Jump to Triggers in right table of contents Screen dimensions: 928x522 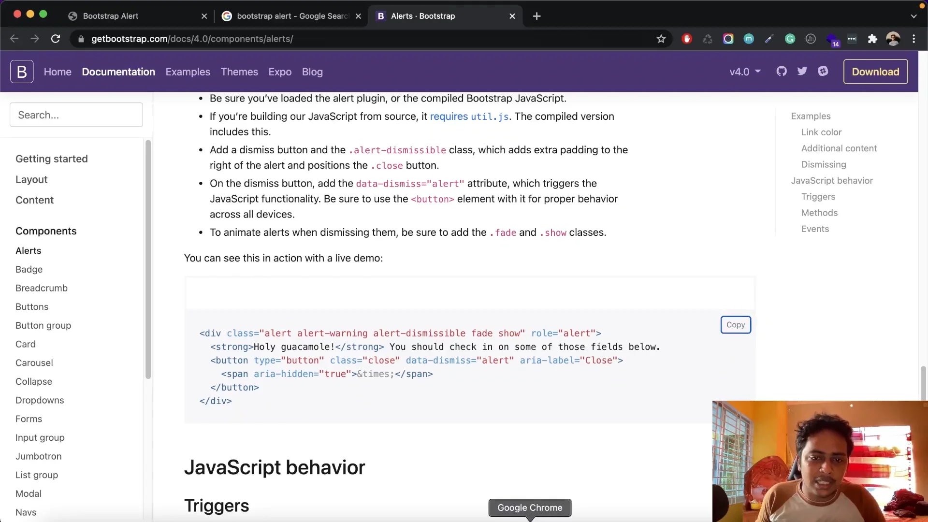(x=818, y=197)
